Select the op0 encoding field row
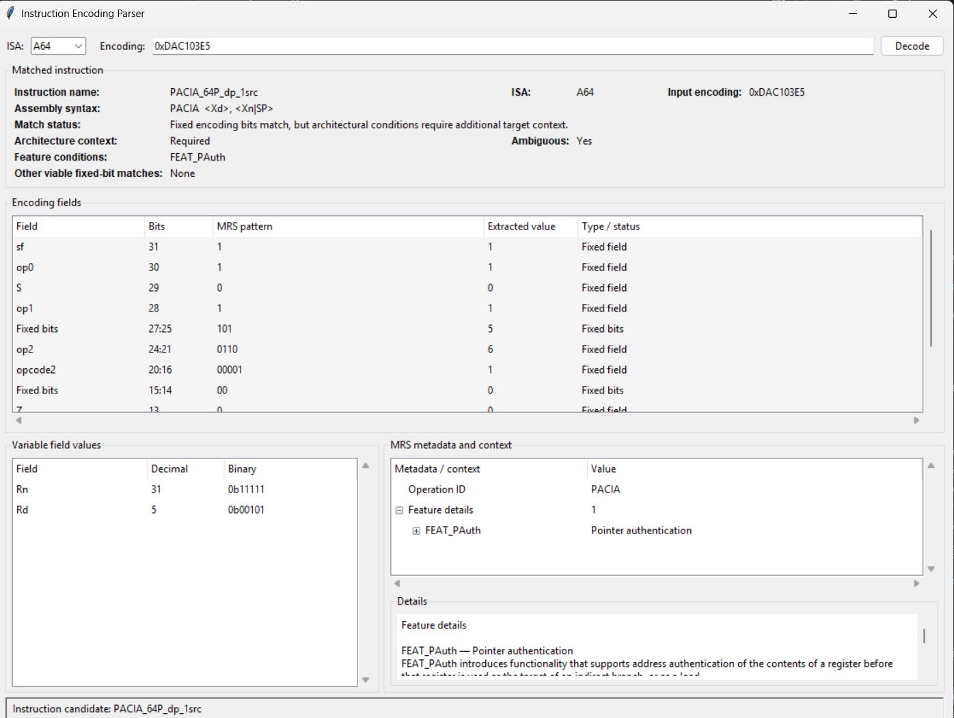The width and height of the screenshot is (954, 718). click(467, 267)
